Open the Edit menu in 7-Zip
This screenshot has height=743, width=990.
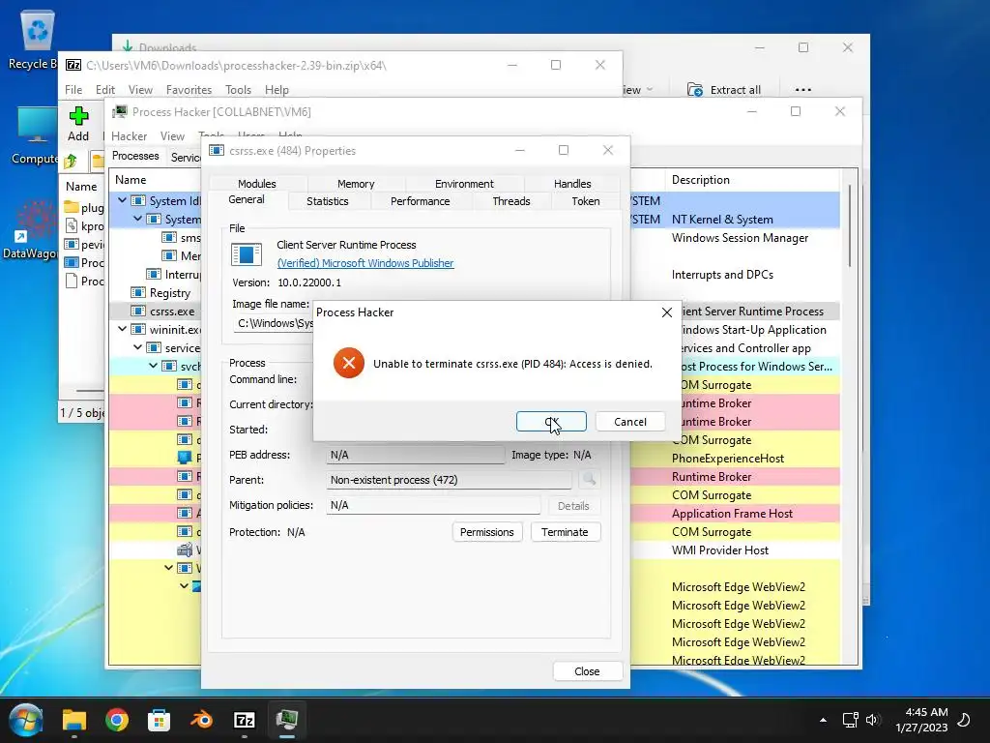(x=104, y=90)
